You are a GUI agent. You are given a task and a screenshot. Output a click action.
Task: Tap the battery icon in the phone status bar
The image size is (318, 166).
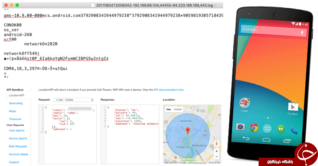pyautogui.click(x=300, y=24)
